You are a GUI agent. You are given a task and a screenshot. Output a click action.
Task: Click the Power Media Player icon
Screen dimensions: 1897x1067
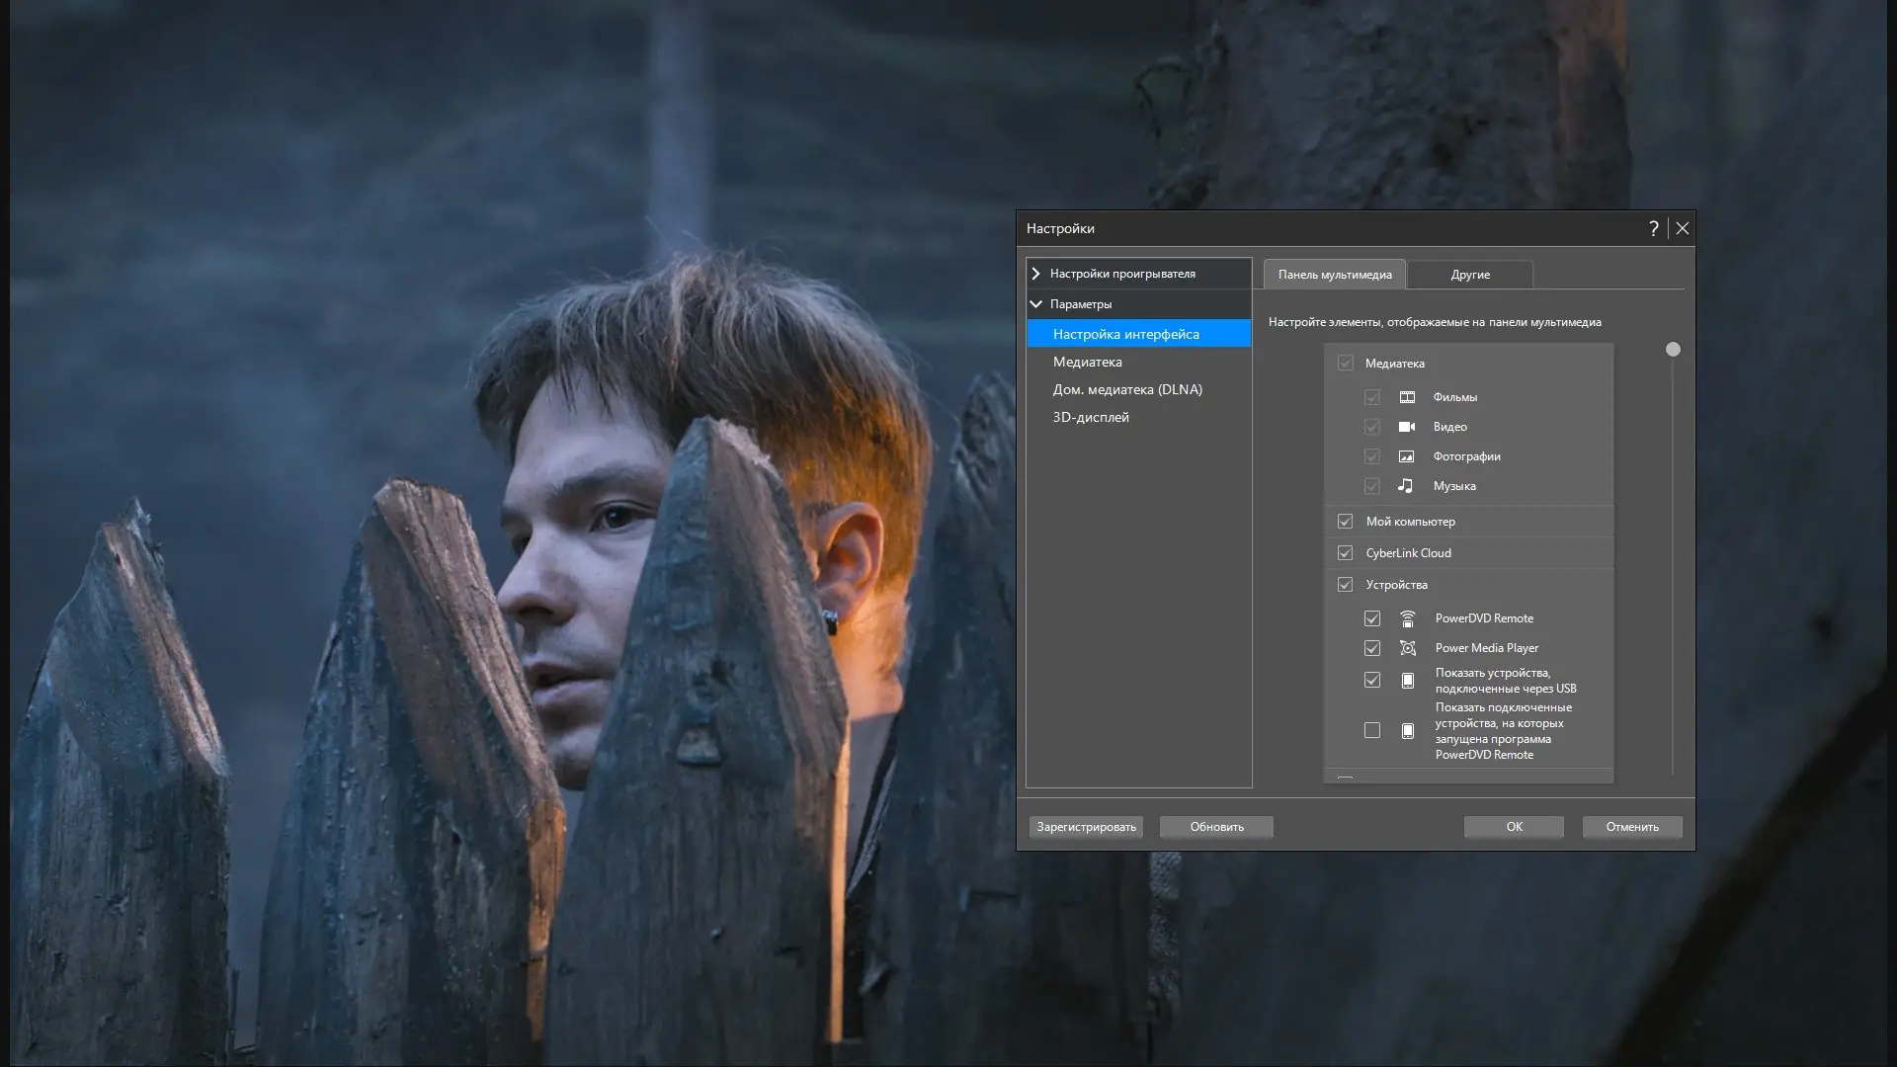1408,648
